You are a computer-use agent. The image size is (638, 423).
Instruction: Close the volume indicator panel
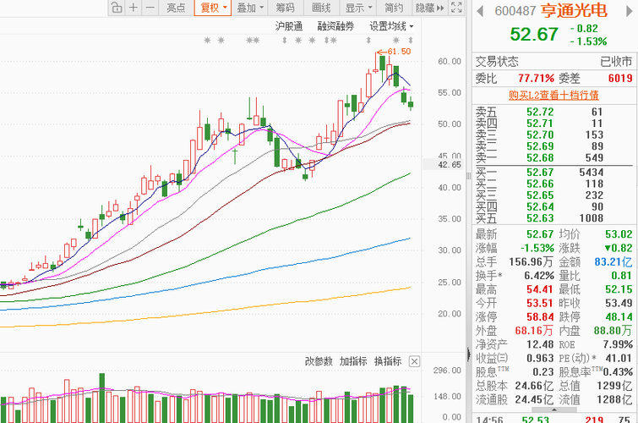(414, 361)
